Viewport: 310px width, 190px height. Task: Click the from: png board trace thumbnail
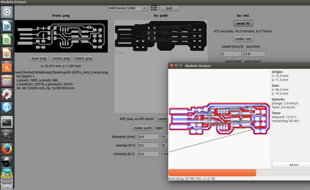click(61, 36)
